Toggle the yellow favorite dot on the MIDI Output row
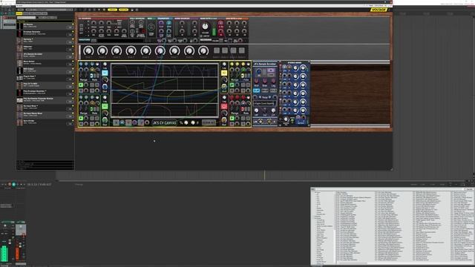Screen dimensions: 475x267 coord(73,69)
